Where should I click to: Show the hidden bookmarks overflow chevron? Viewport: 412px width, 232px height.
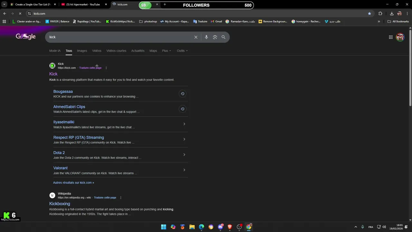[x=379, y=22]
